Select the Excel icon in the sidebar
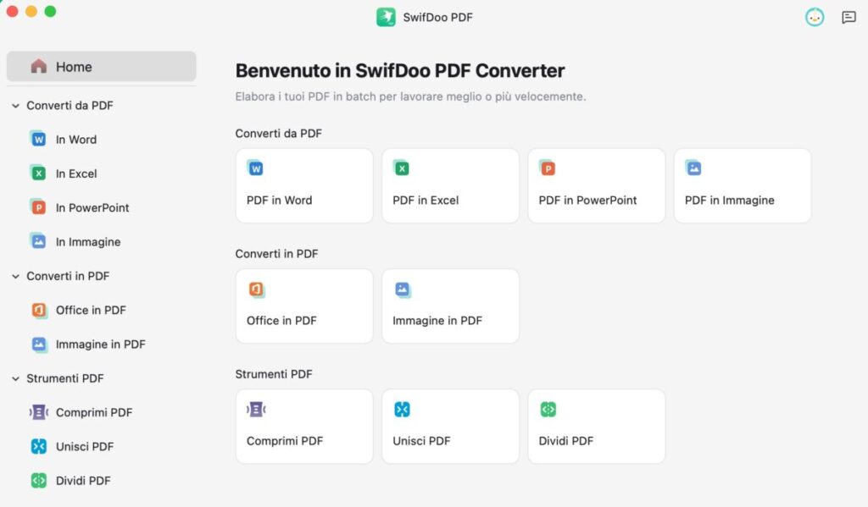The width and height of the screenshot is (868, 507). [x=38, y=173]
